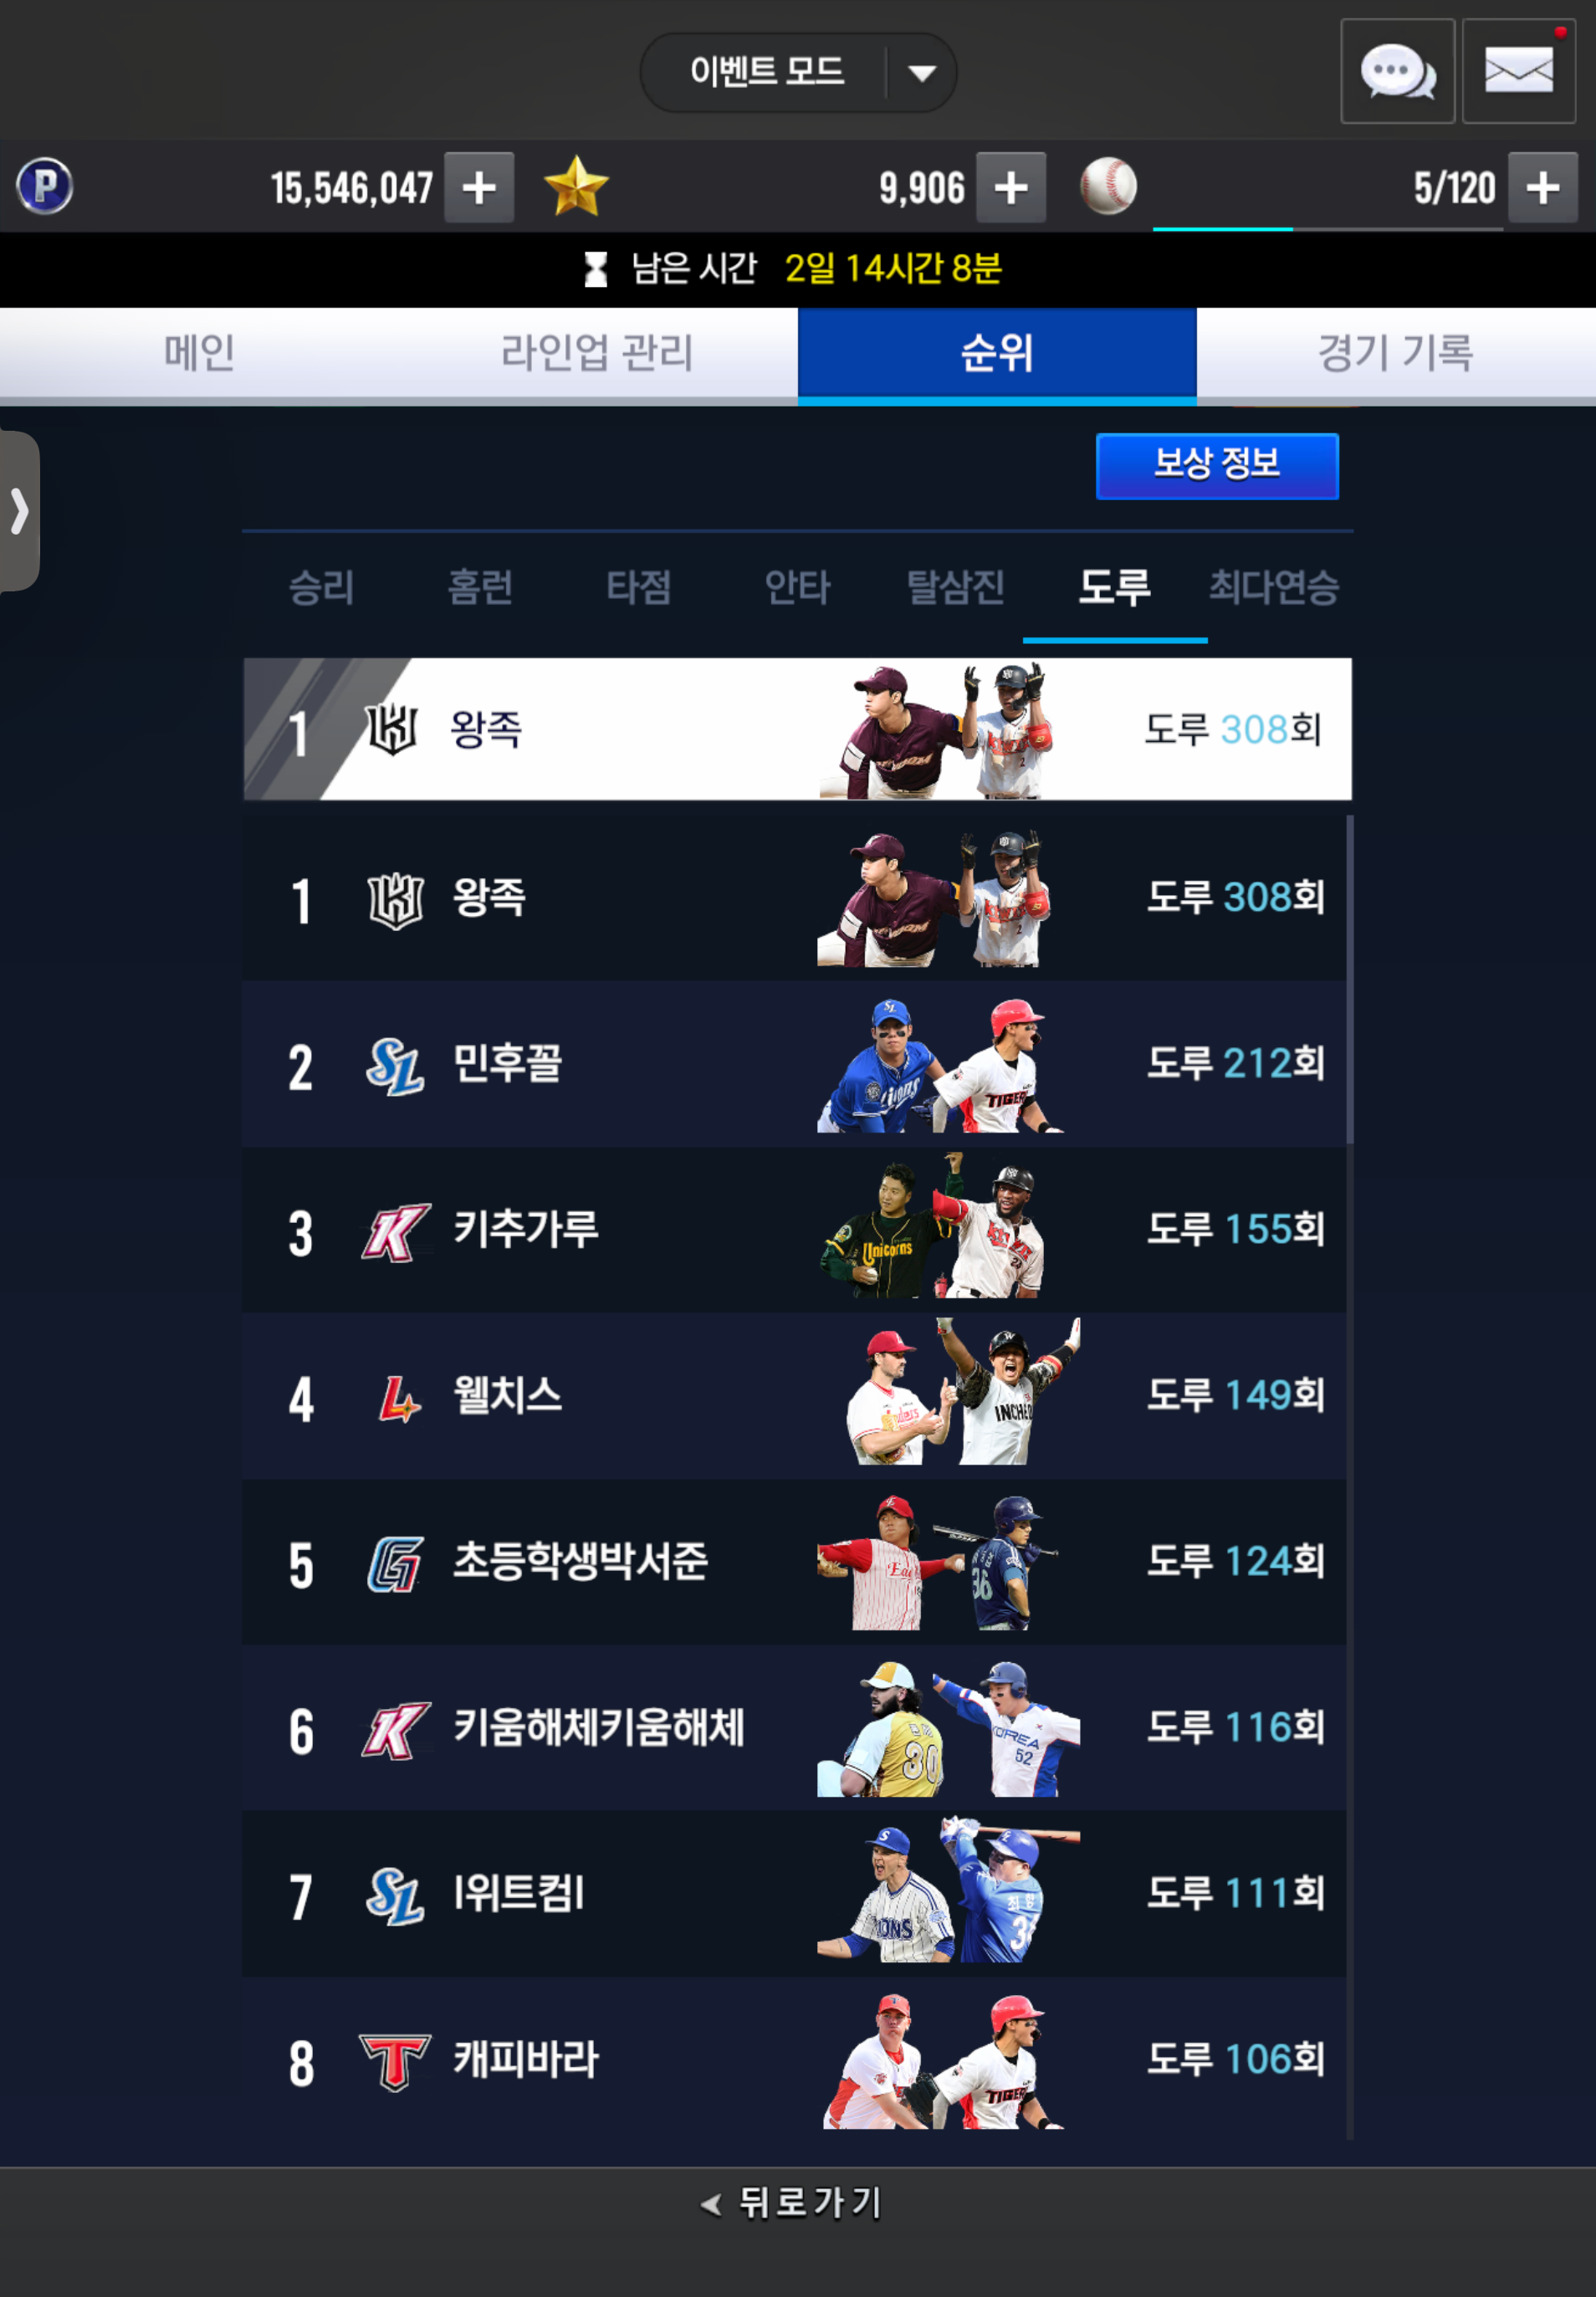Select the 탈삼진 ranking category
This screenshot has width=1596, height=2297.
(955, 587)
